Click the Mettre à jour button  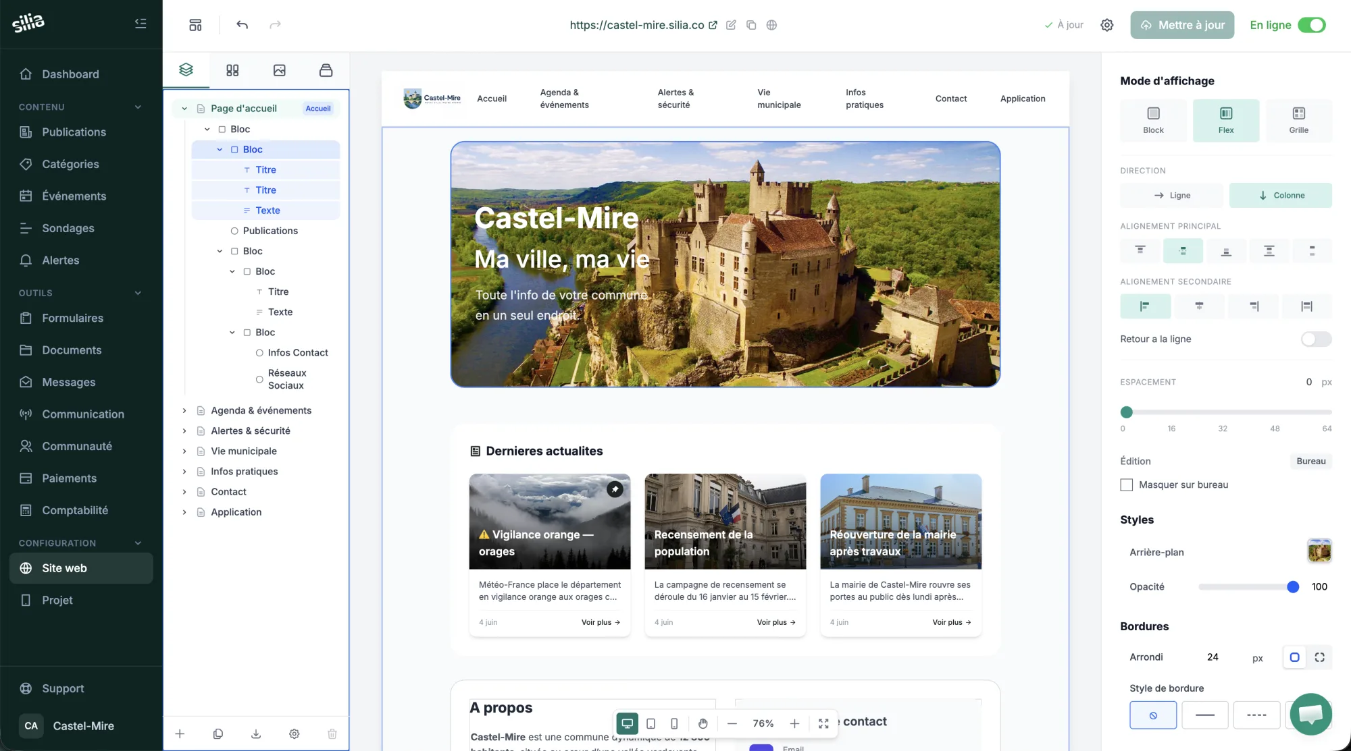pyautogui.click(x=1182, y=25)
